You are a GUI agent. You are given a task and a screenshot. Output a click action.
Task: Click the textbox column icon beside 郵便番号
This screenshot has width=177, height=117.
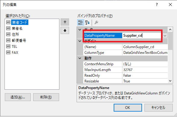pyautogui.click(x=8, y=40)
